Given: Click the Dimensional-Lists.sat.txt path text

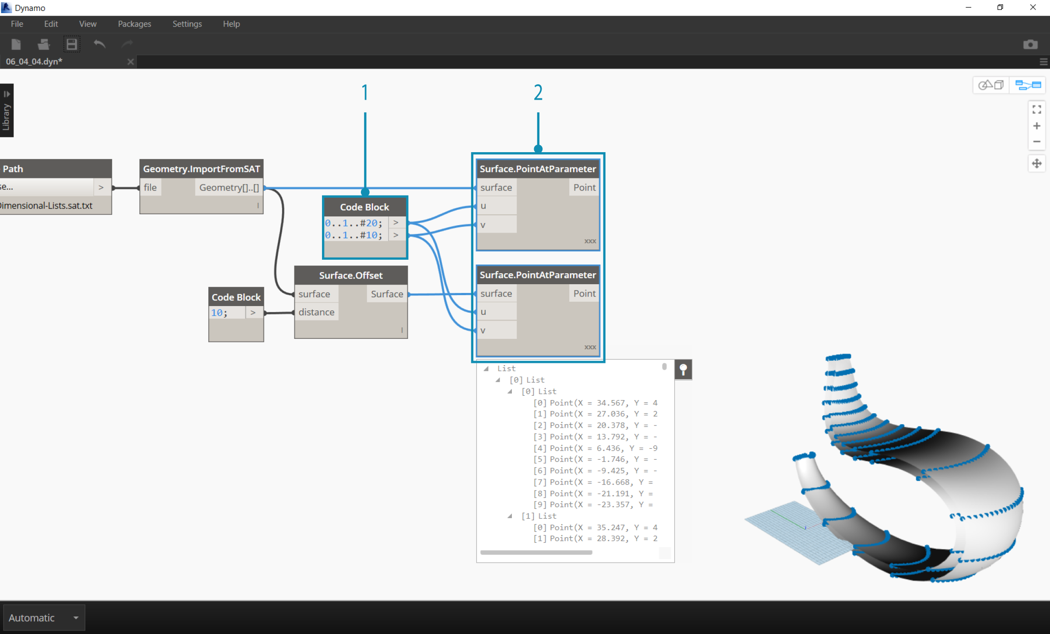Looking at the screenshot, I should click(x=46, y=206).
